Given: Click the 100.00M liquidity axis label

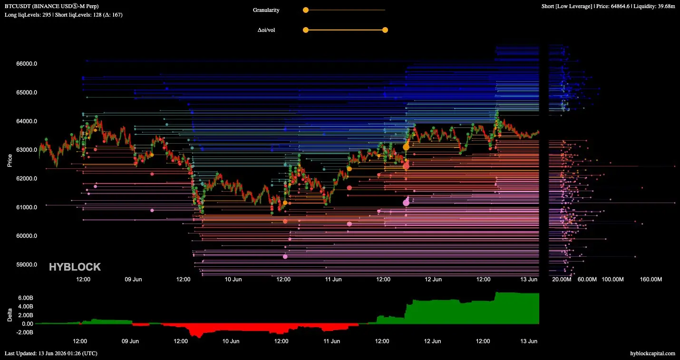Looking at the screenshot, I should pos(612,280).
